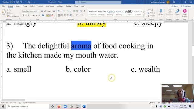Open the Comments pane
The height and width of the screenshot is (109, 194).
point(186,6)
